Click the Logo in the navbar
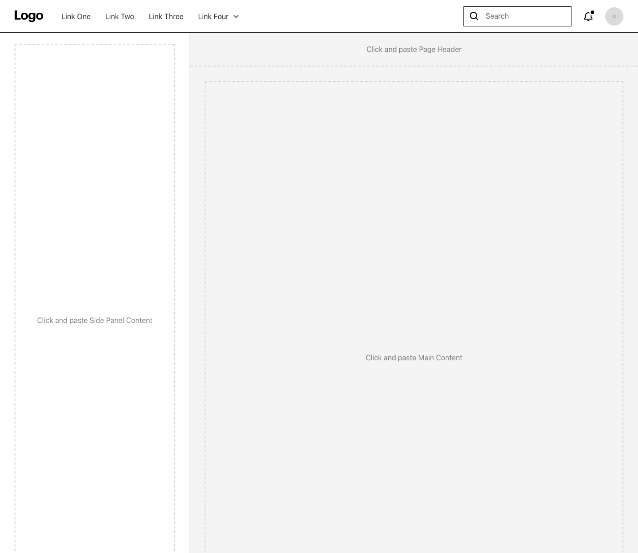 tap(29, 16)
